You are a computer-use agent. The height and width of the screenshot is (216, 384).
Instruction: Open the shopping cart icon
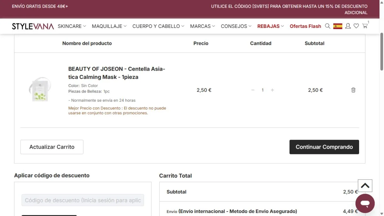365,26
